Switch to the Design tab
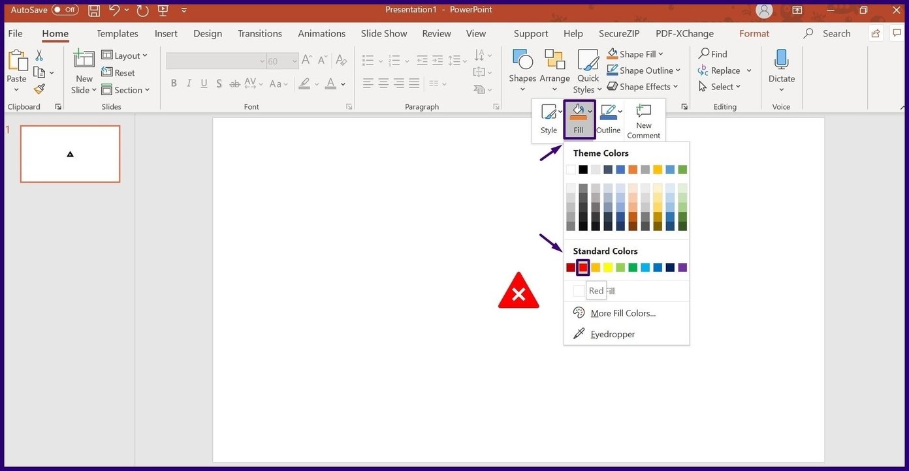 coord(208,33)
